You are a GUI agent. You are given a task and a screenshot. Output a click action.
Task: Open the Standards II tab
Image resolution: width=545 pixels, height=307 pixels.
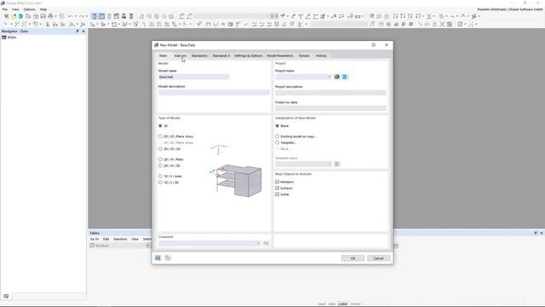pyautogui.click(x=221, y=55)
